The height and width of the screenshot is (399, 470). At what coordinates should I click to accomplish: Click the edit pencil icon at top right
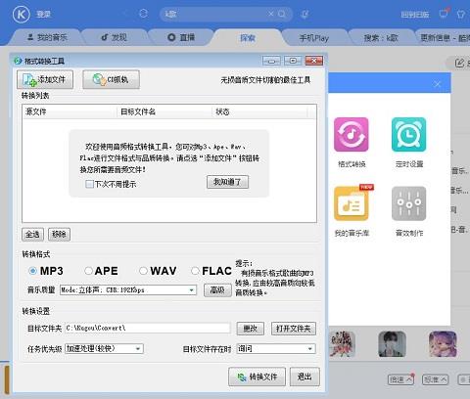click(459, 63)
